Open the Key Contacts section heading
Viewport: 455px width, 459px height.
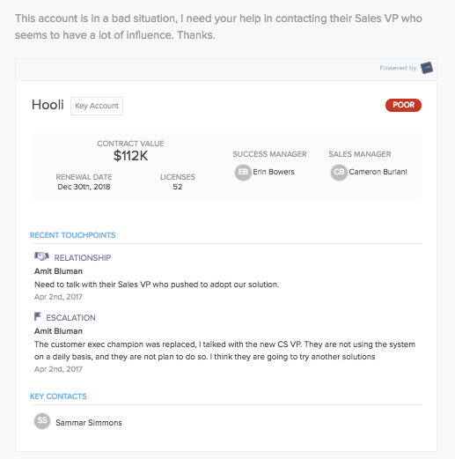pyautogui.click(x=58, y=396)
